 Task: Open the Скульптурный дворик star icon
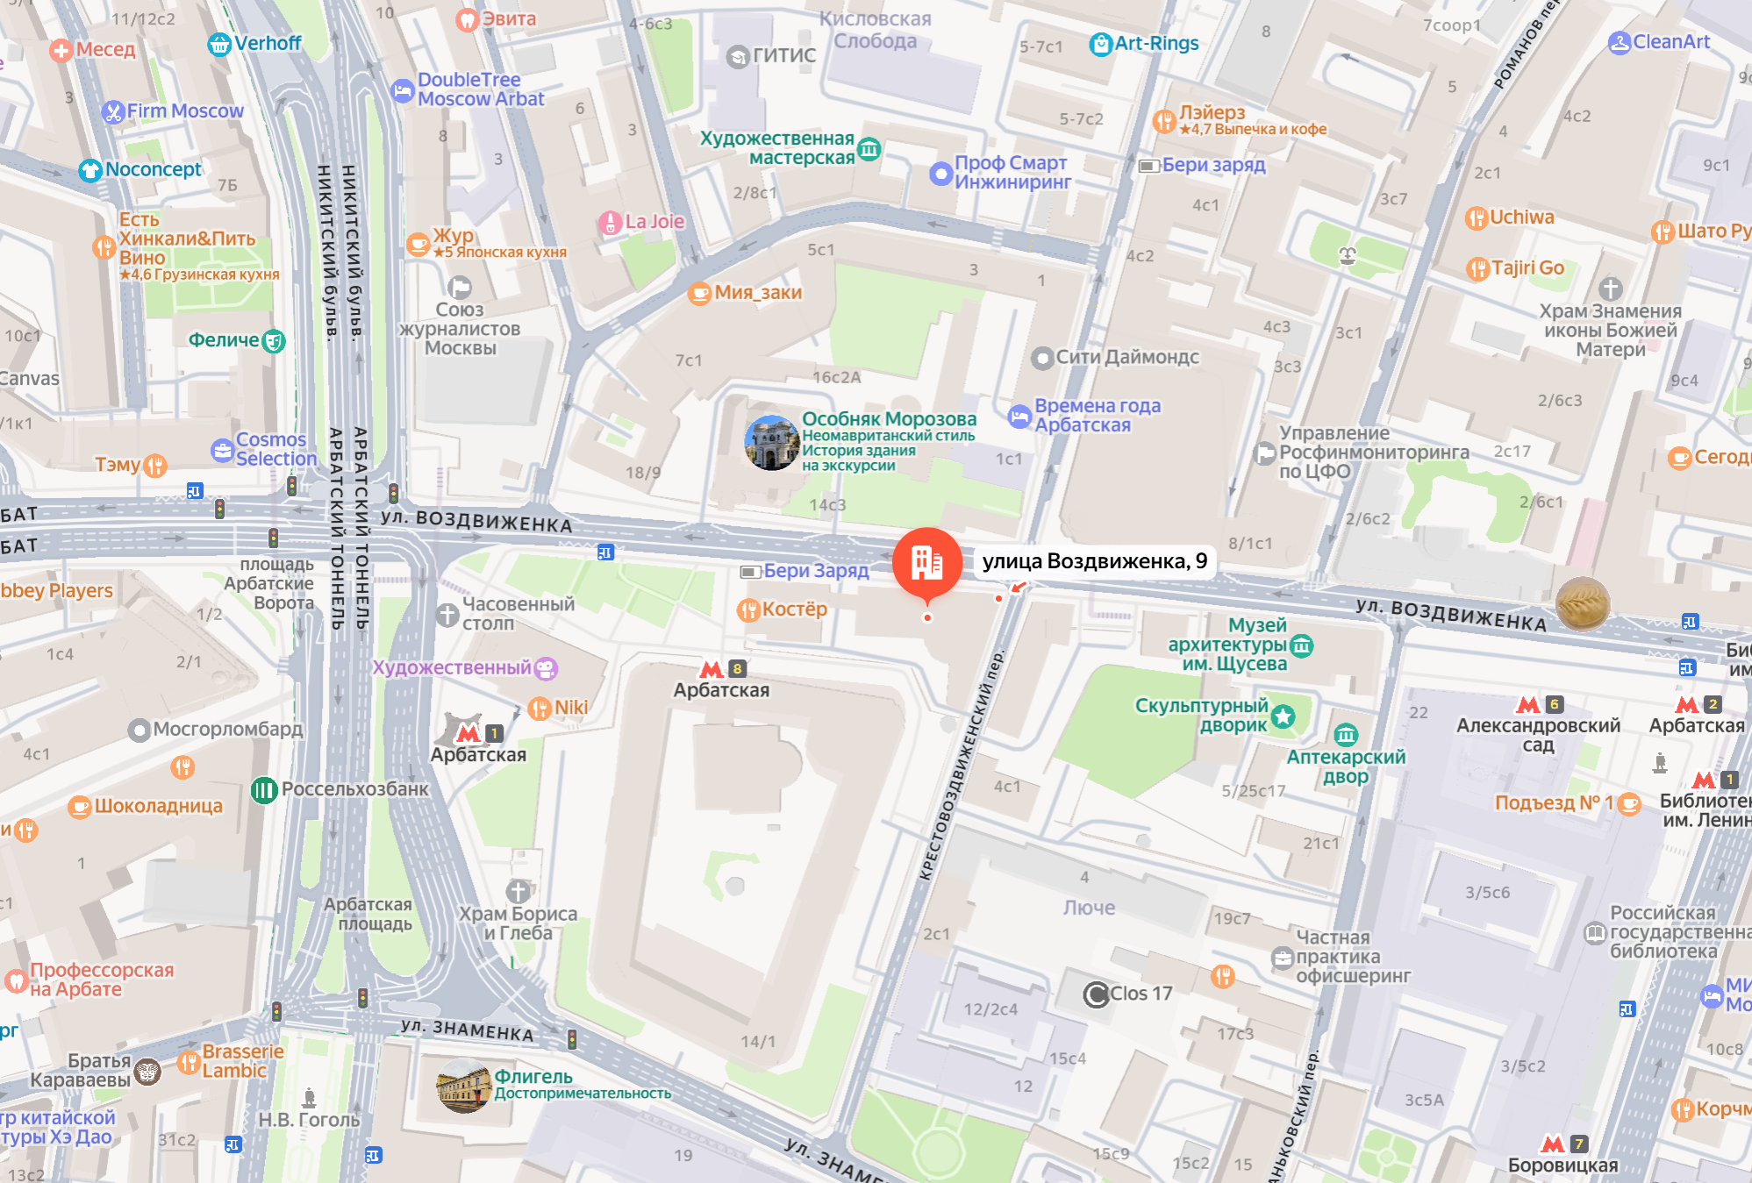coord(1284,716)
